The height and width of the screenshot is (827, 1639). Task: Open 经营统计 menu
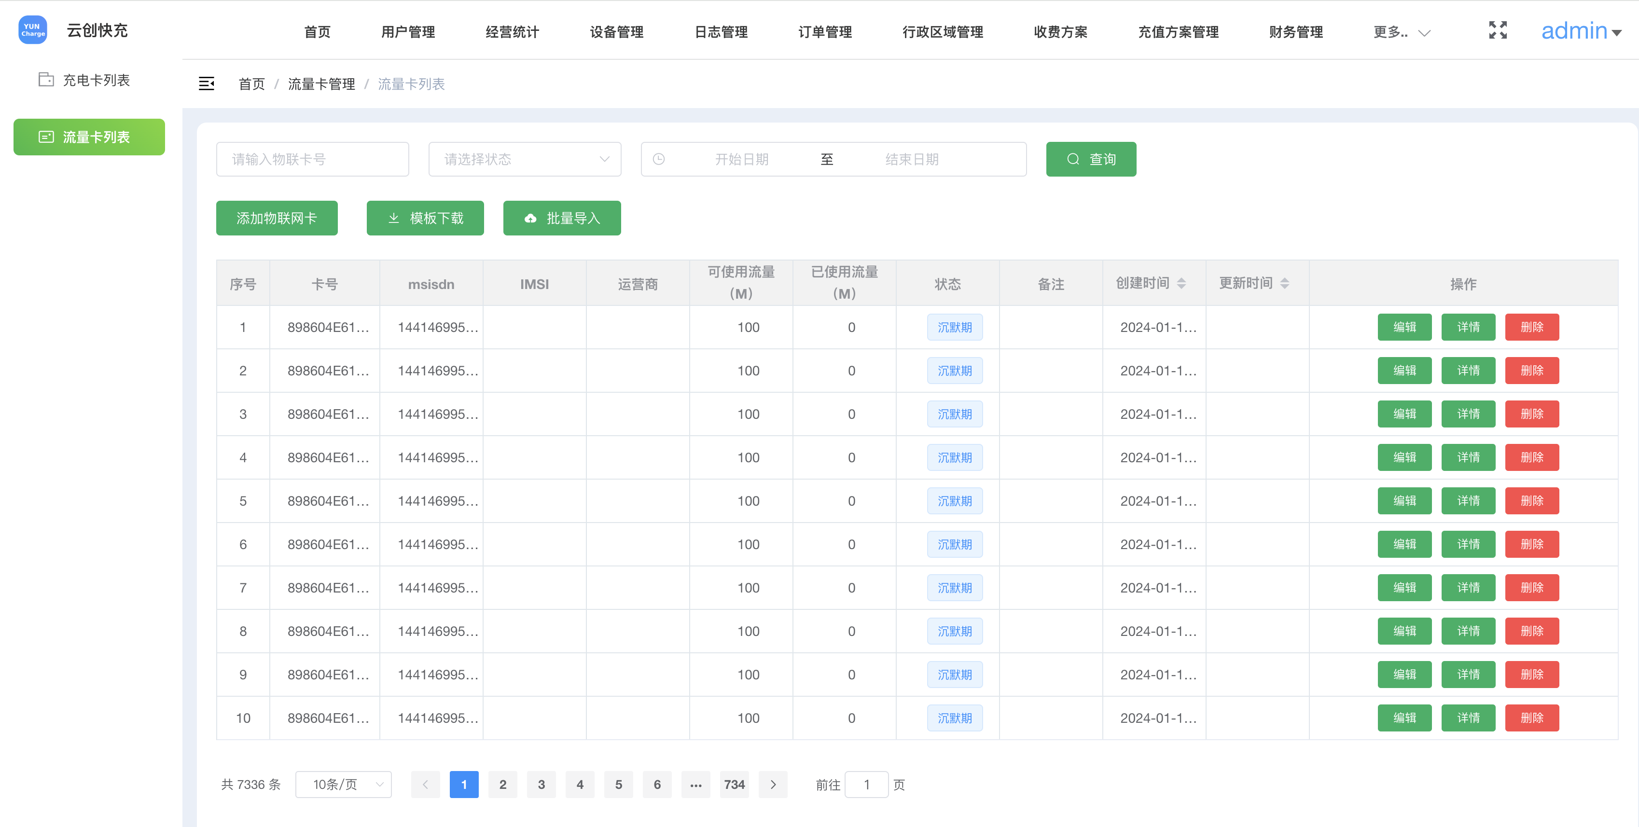[x=512, y=32]
